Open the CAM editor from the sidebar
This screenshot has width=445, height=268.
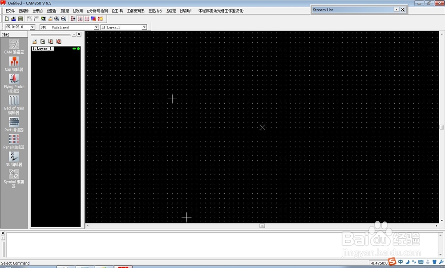[14, 47]
